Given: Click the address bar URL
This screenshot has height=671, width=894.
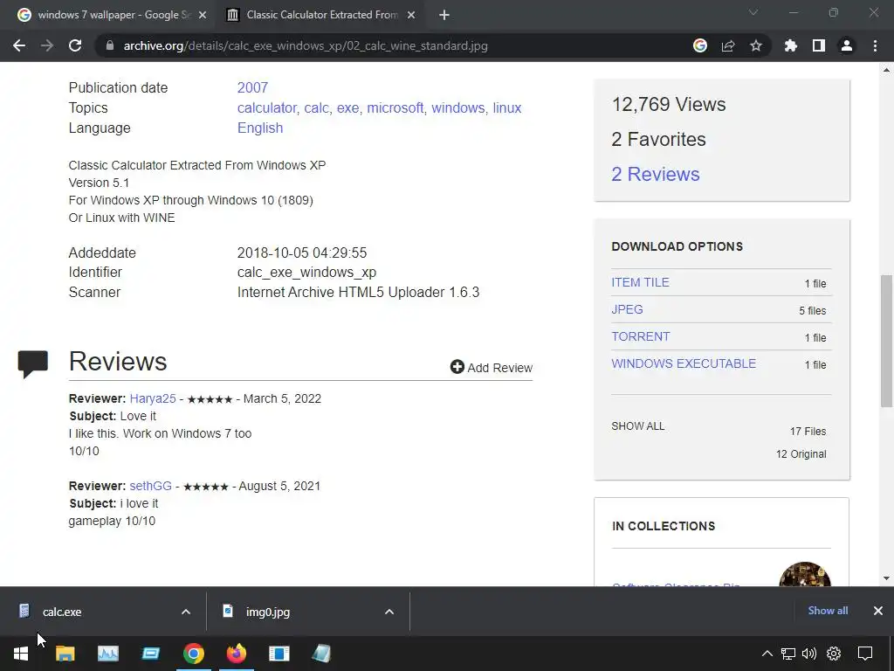Looking at the screenshot, I should 306,45.
